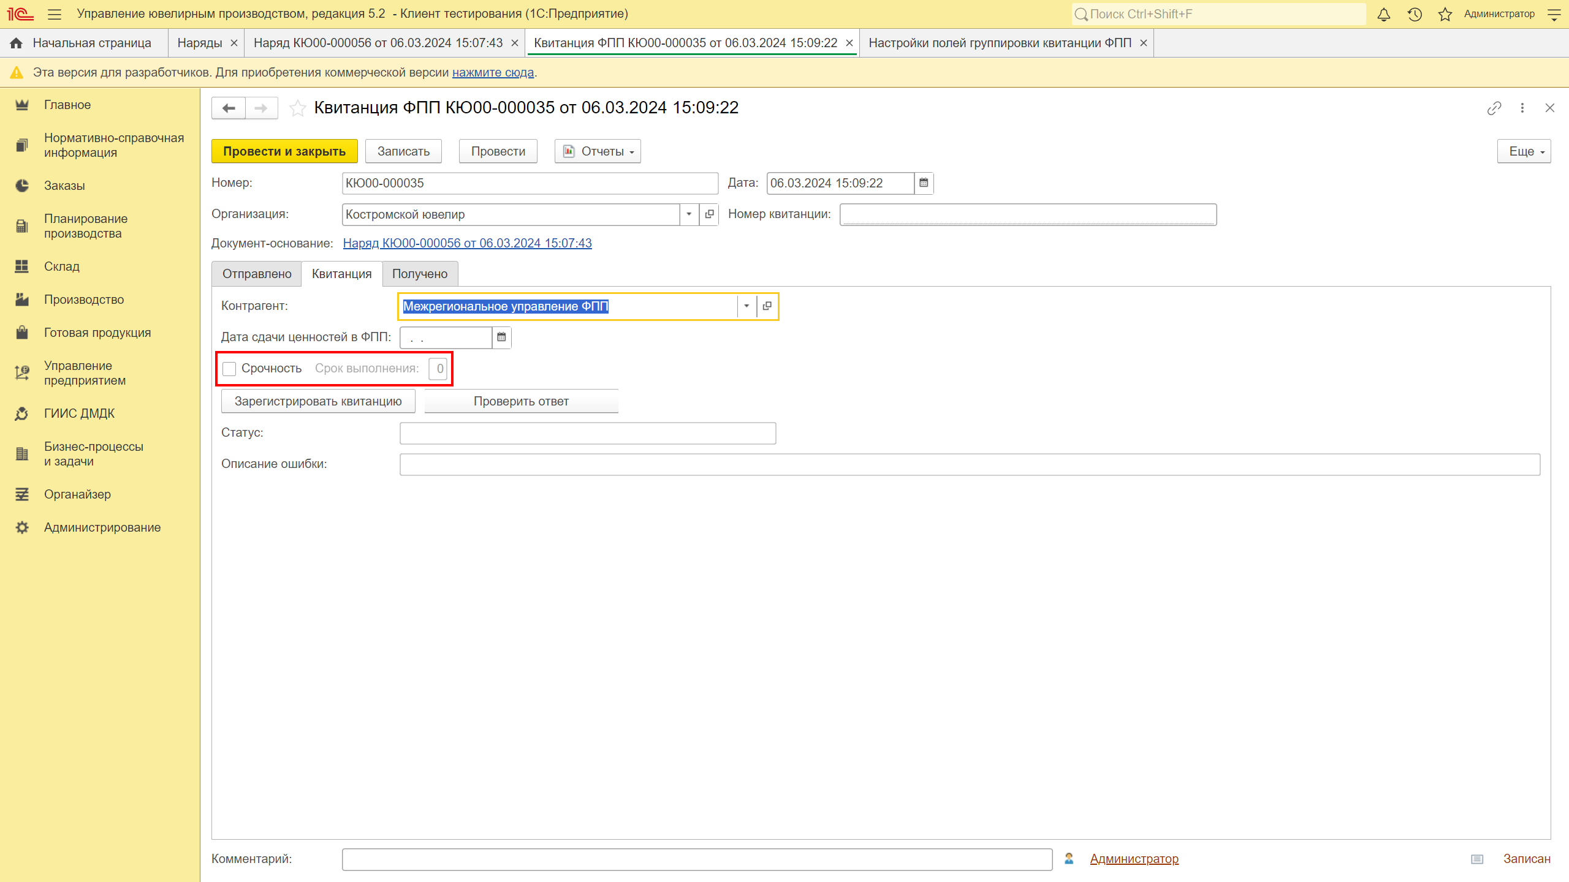The width and height of the screenshot is (1569, 882).
Task: Click the Администратор user name at top
Action: click(1499, 14)
